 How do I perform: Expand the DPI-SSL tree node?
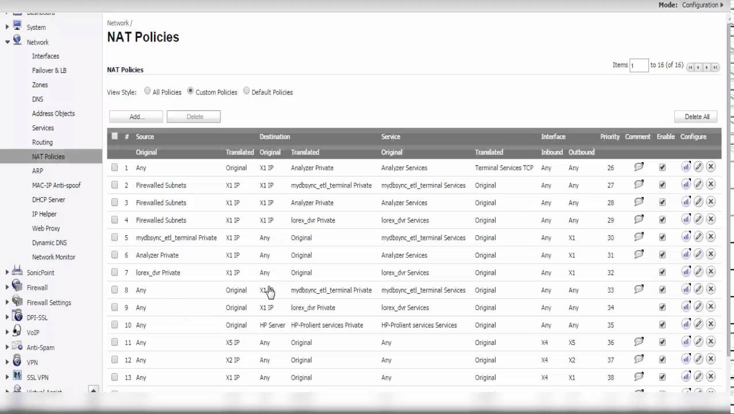[x=7, y=317]
